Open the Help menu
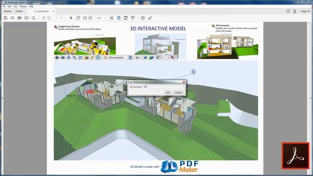The image size is (313, 176). pos(31,6)
